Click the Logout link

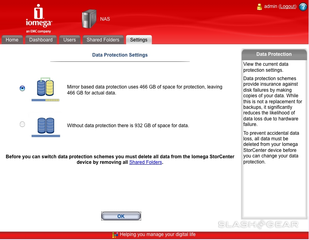pyautogui.click(x=287, y=7)
